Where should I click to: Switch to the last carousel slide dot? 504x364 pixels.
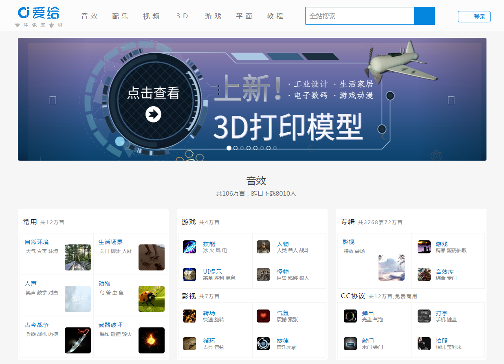point(275,148)
